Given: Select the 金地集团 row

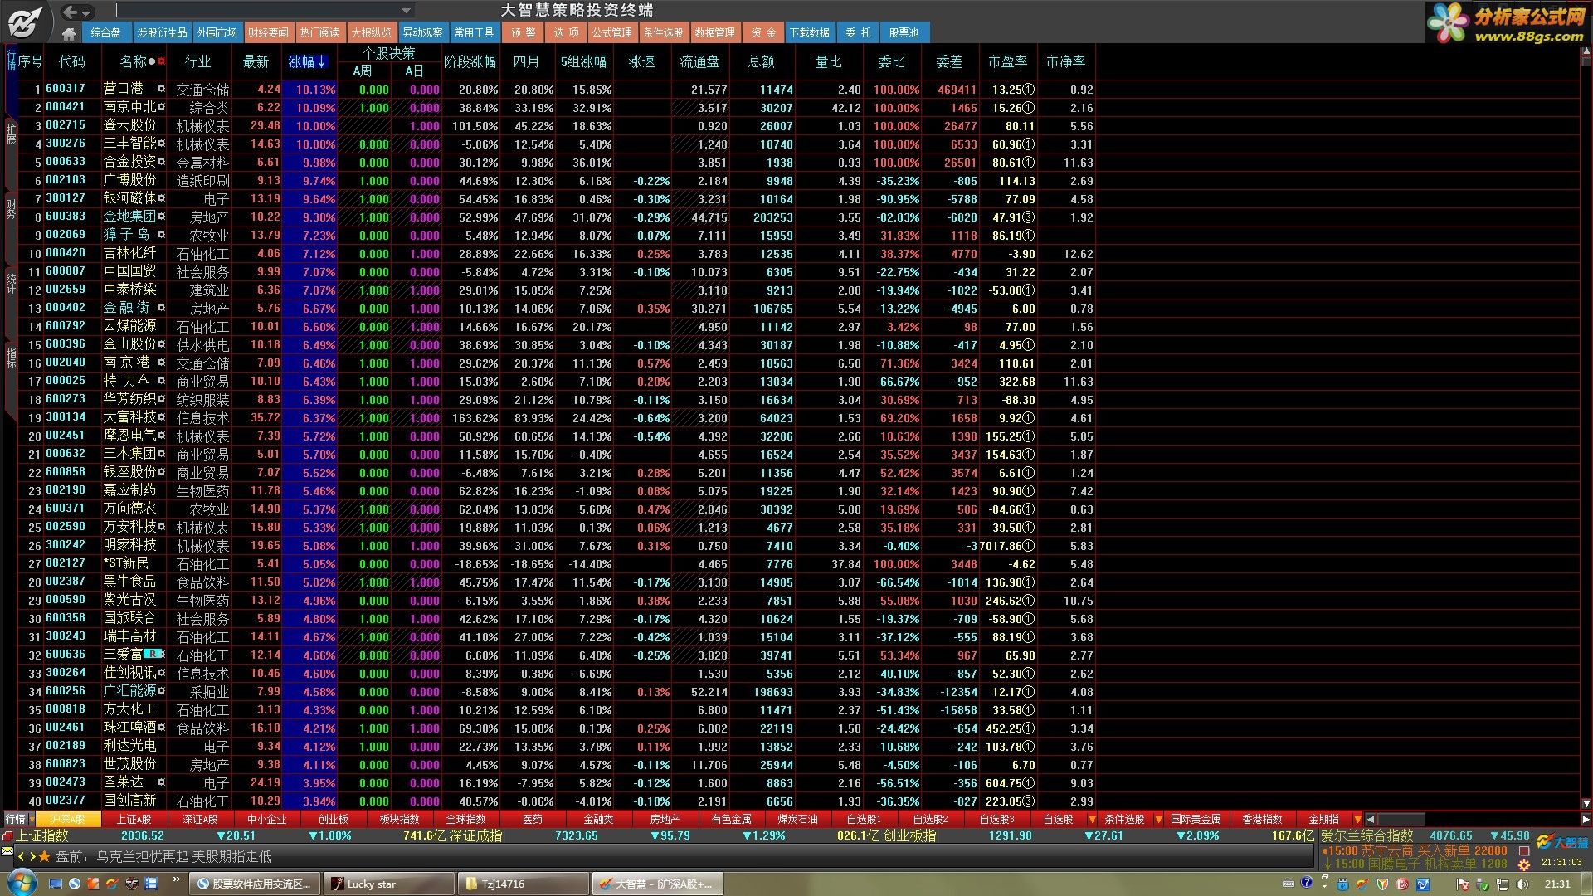Looking at the screenshot, I should (556, 217).
